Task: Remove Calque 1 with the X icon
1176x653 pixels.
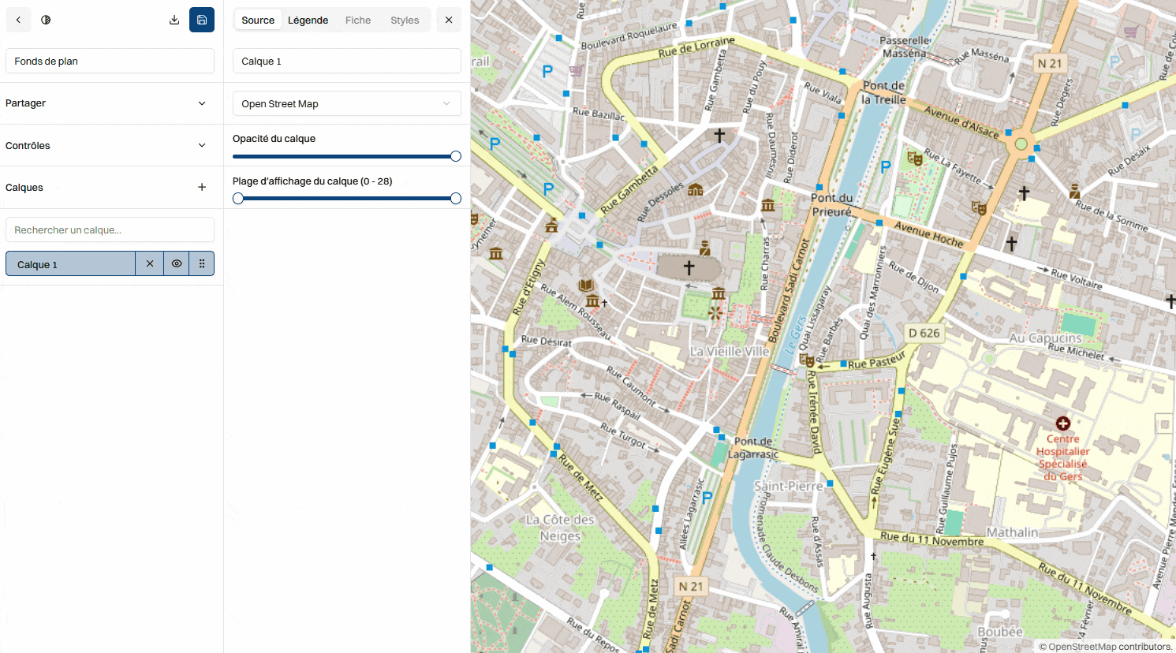Action: pyautogui.click(x=150, y=263)
